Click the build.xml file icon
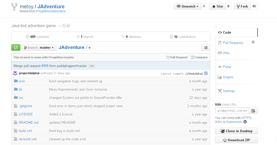The width and height of the screenshot is (277, 145). 16,131
